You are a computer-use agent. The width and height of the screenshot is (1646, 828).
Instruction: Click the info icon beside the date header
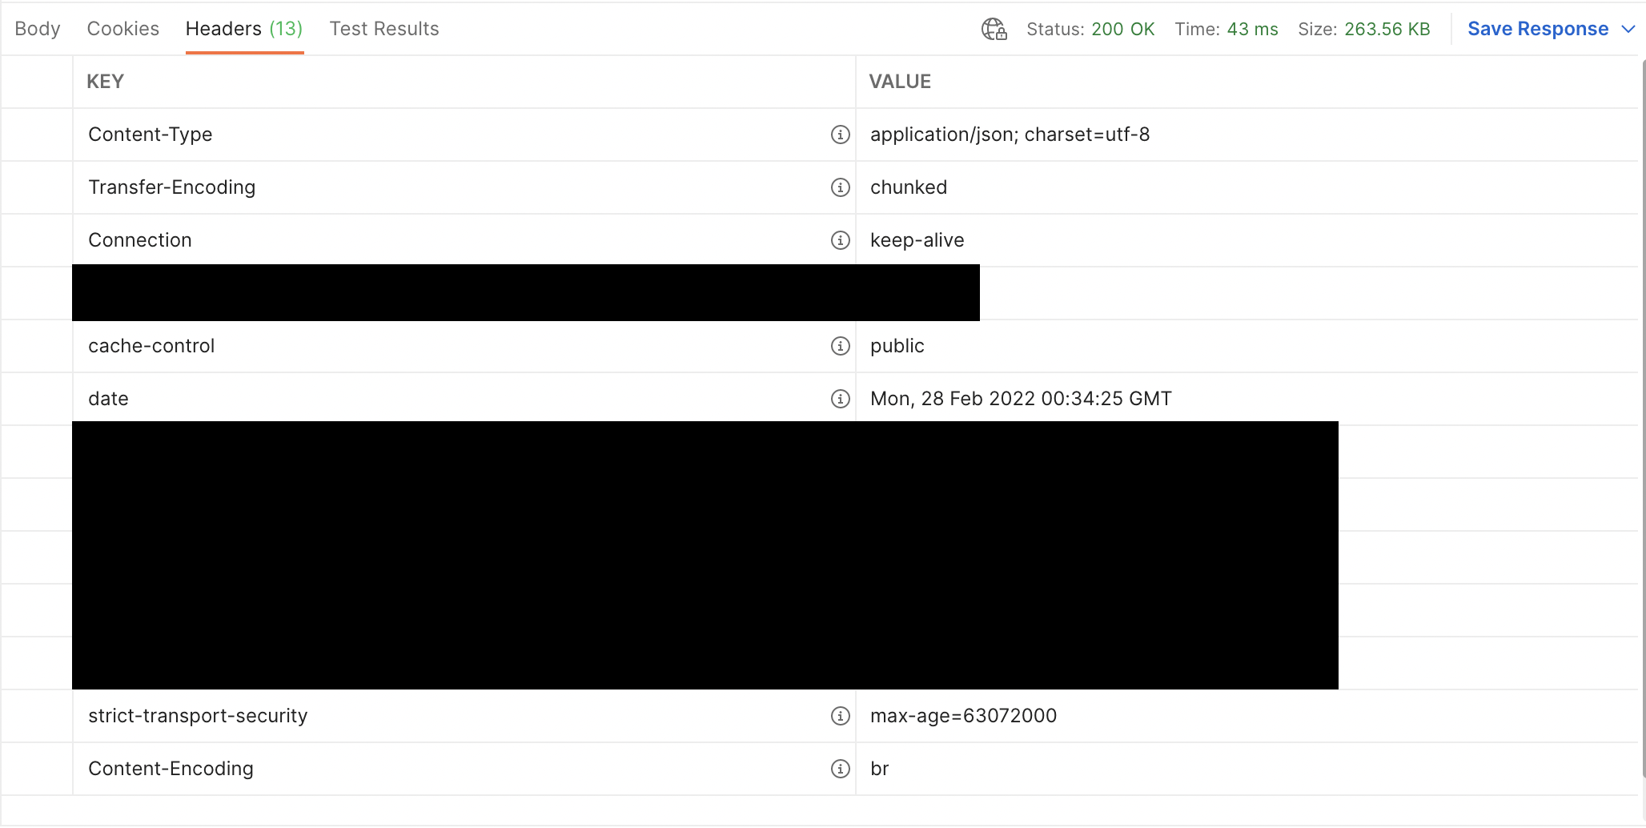click(x=839, y=399)
